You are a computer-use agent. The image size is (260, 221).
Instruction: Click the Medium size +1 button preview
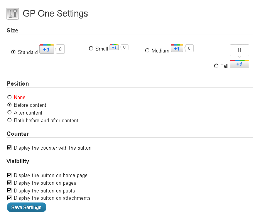(177, 48)
